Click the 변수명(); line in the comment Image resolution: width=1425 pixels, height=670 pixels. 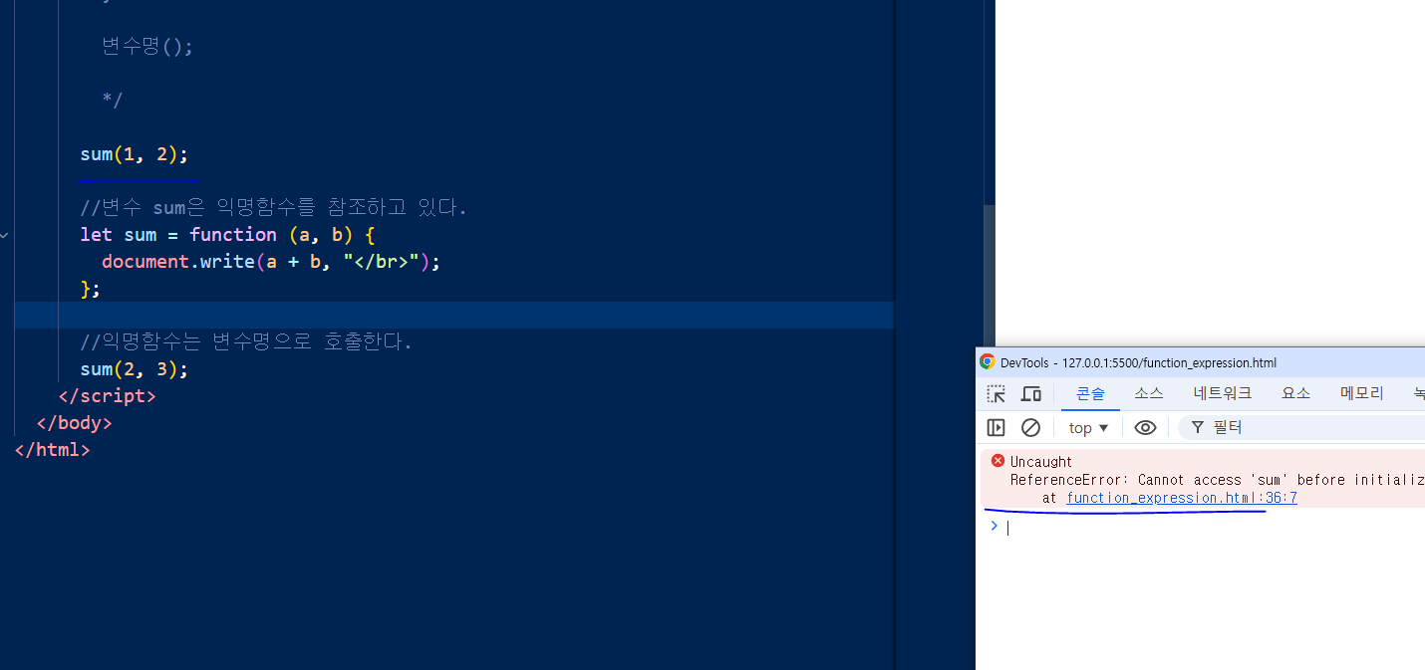coord(147,47)
